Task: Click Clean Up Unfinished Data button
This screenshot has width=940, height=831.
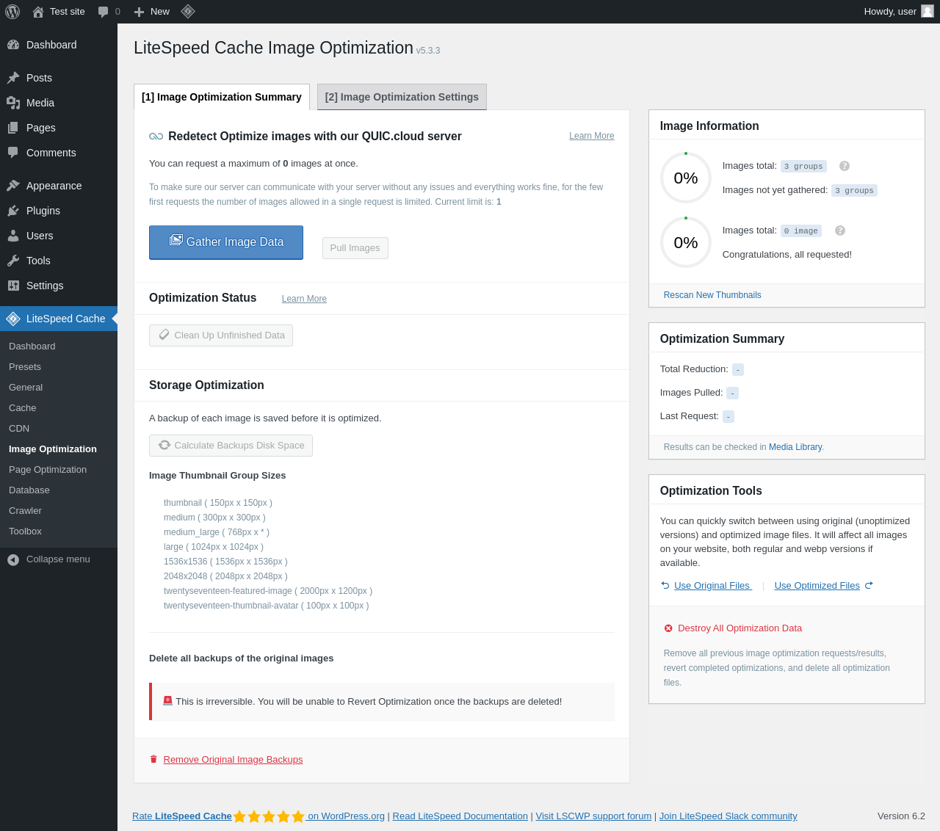Action: click(x=221, y=335)
